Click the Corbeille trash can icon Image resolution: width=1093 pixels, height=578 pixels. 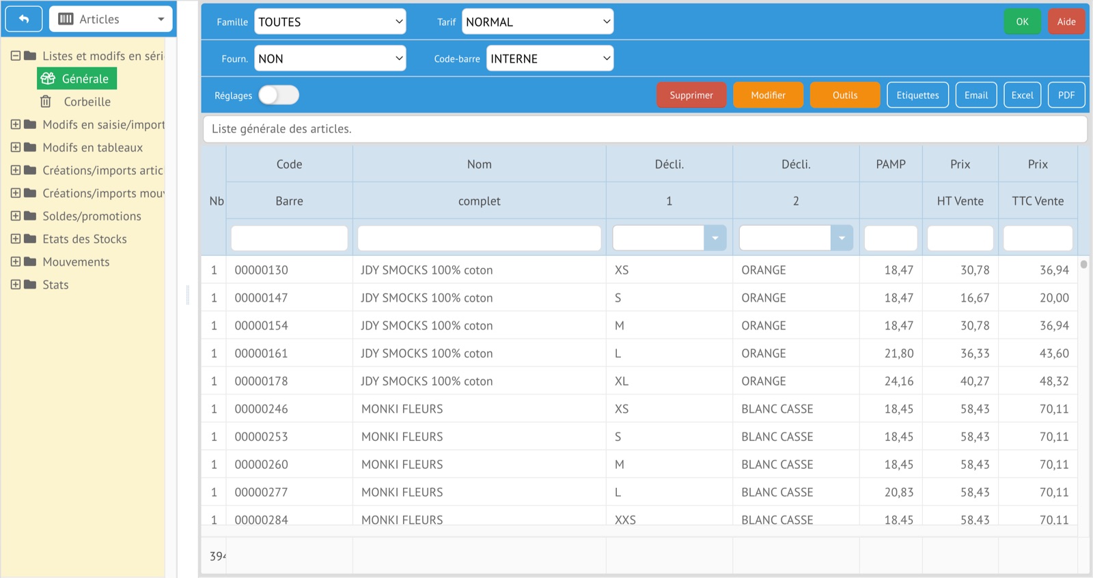click(46, 102)
